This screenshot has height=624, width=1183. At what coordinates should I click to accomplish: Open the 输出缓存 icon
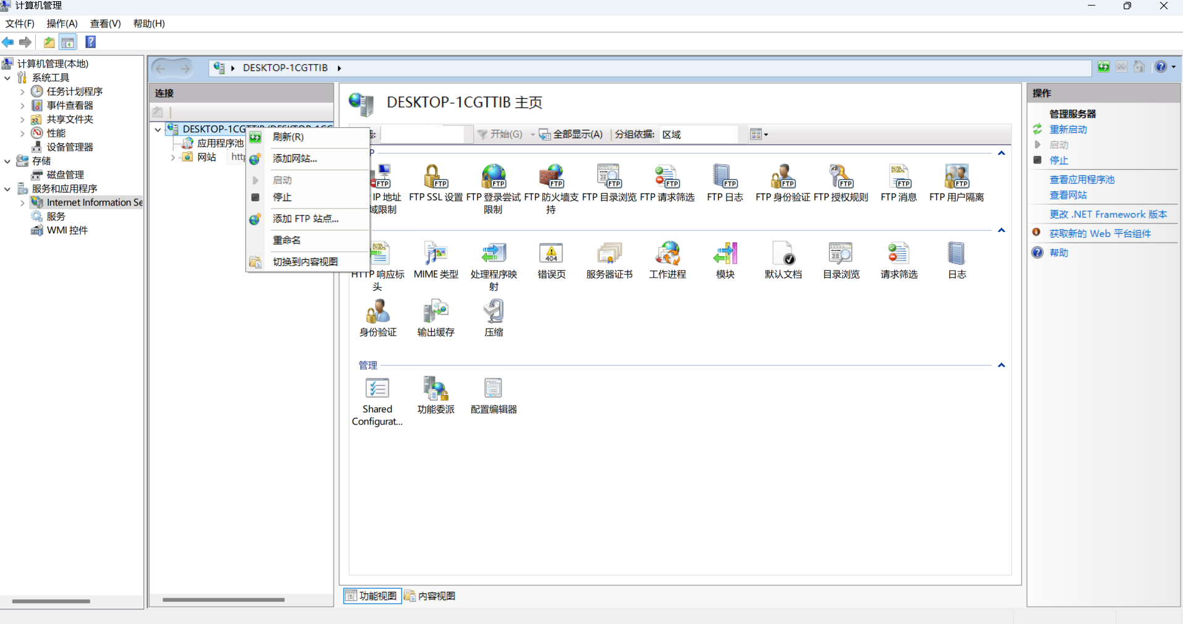click(436, 318)
